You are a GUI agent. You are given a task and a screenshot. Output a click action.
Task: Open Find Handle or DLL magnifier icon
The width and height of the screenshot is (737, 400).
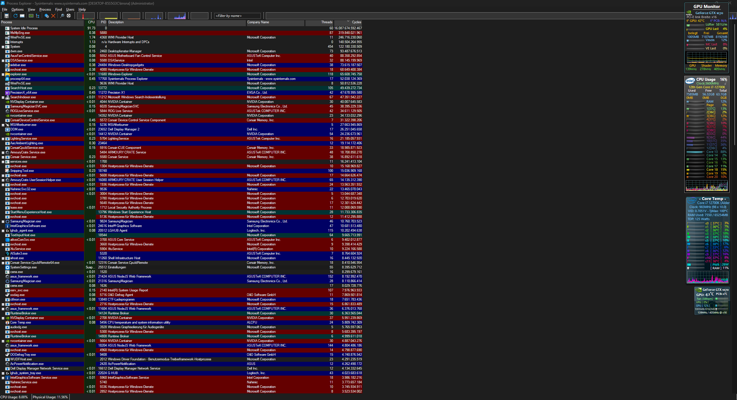click(62, 16)
